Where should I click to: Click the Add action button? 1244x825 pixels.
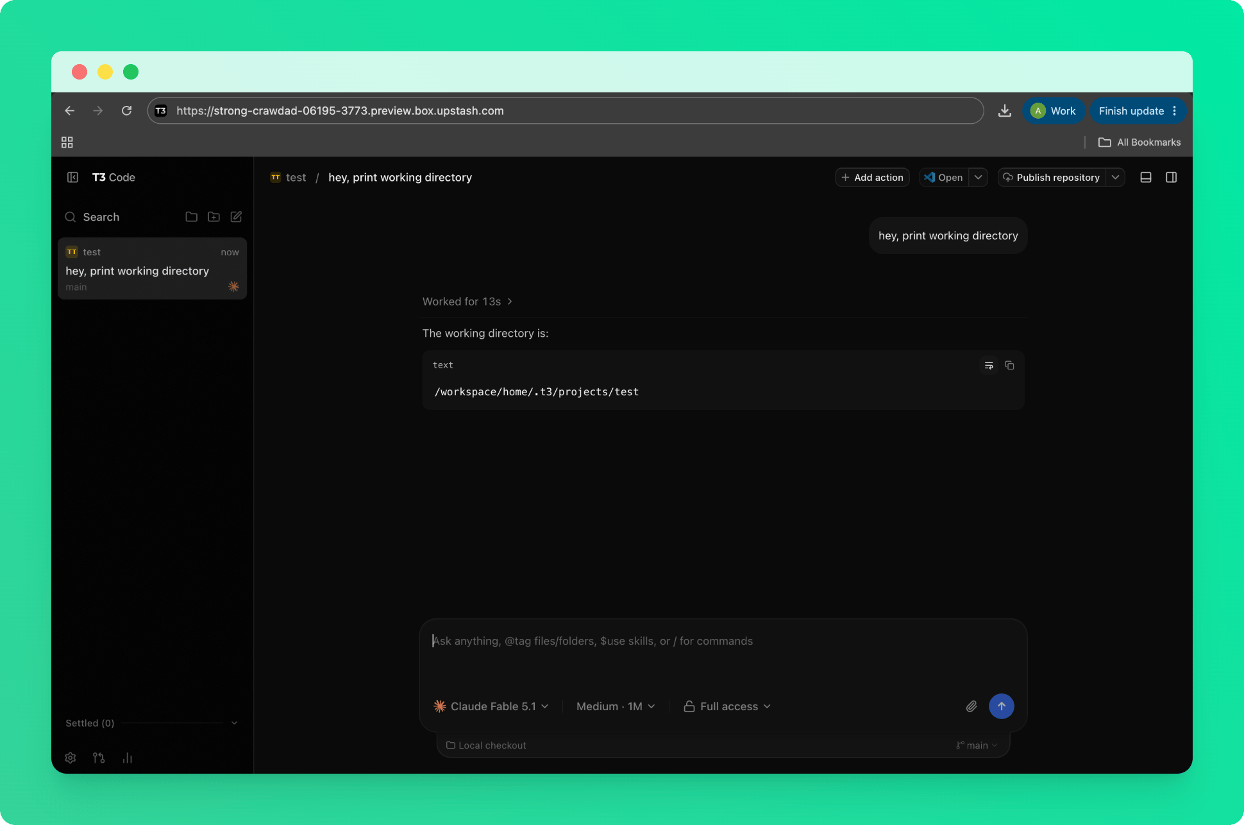[872, 177]
